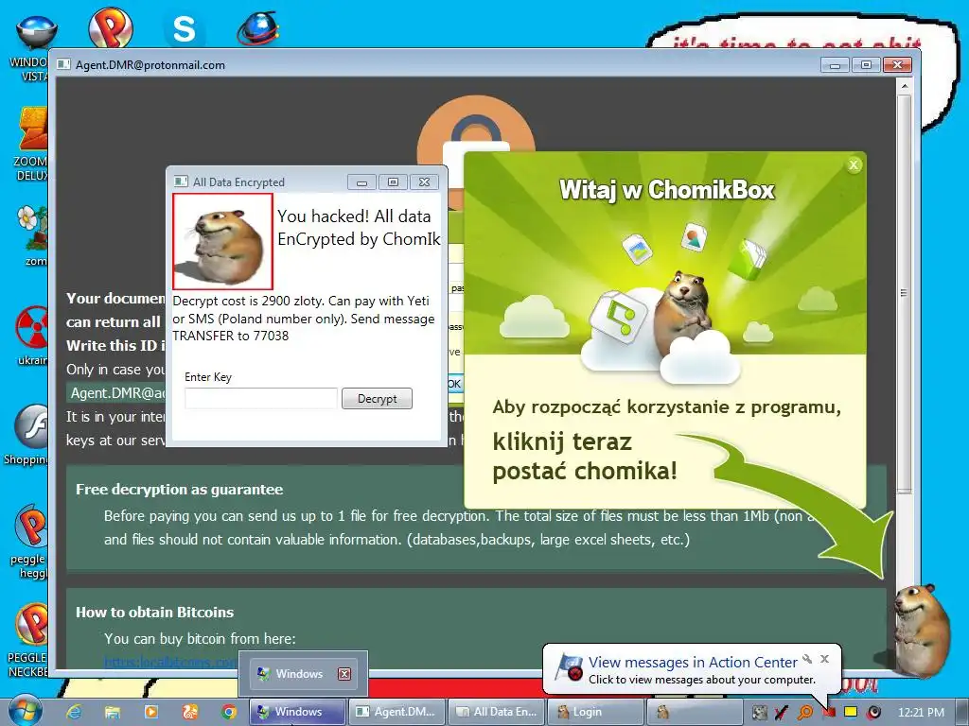Close the Agent.DMR@protonmail.com window

(x=897, y=65)
